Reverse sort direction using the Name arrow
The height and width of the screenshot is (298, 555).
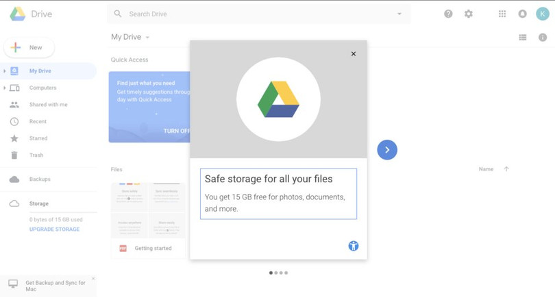(506, 169)
